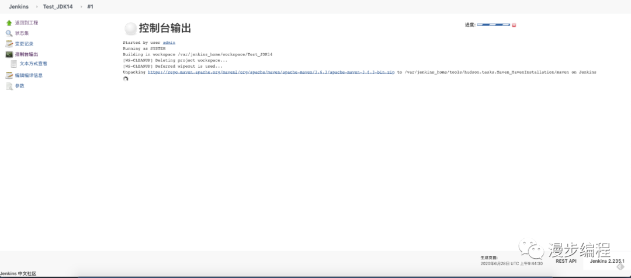The width and height of the screenshot is (631, 278).
Task: Click the terminal icon beside 控制台输出
Action: pos(9,54)
